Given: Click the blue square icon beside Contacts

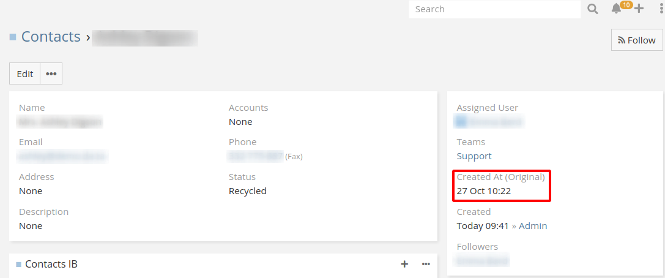Looking at the screenshot, I should click(x=13, y=37).
